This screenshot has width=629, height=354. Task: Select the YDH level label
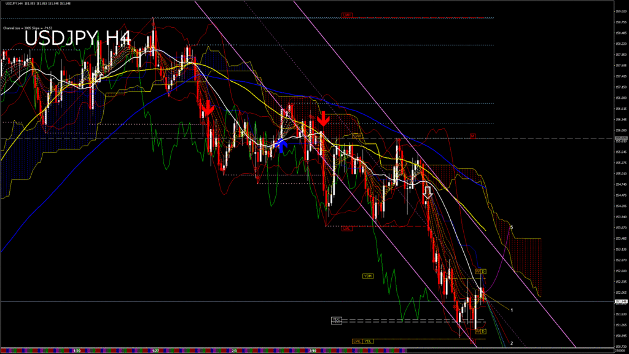tap(369, 275)
